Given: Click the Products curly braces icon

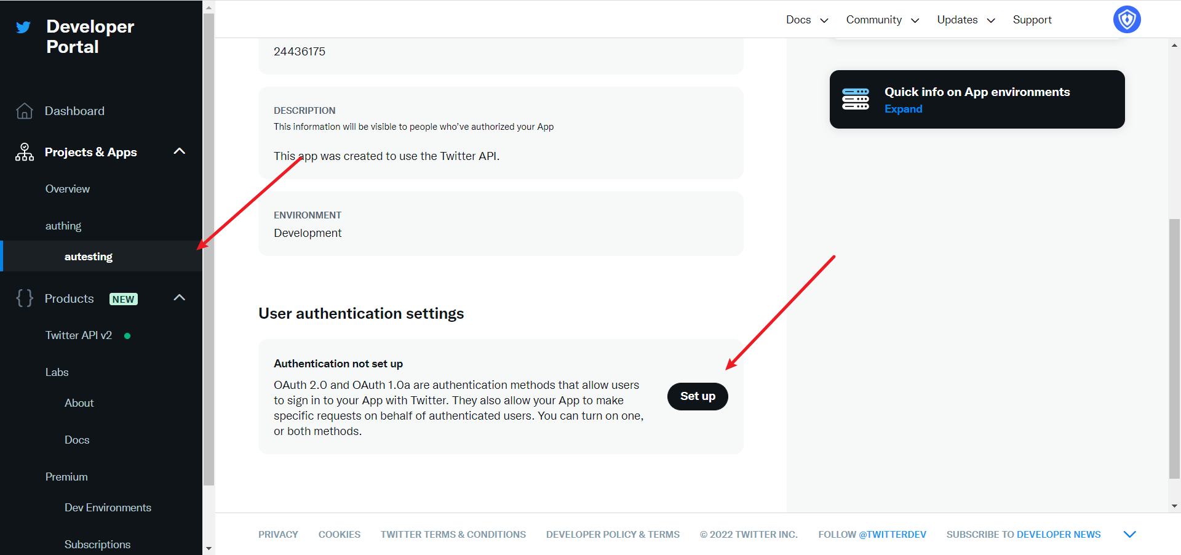Looking at the screenshot, I should click(x=25, y=298).
